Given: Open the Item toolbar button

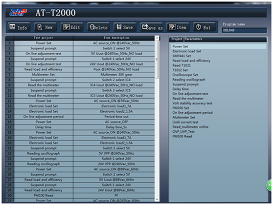Looking at the screenshot, I should [x=178, y=27].
